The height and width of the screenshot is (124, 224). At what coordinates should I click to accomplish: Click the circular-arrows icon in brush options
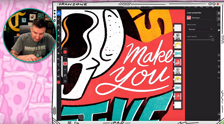[65, 75]
